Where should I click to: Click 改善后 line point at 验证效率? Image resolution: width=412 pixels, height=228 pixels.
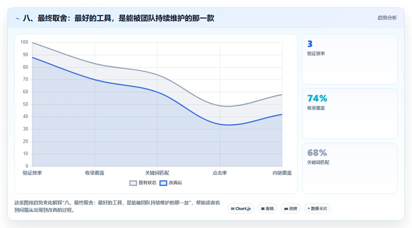[x=32, y=57]
